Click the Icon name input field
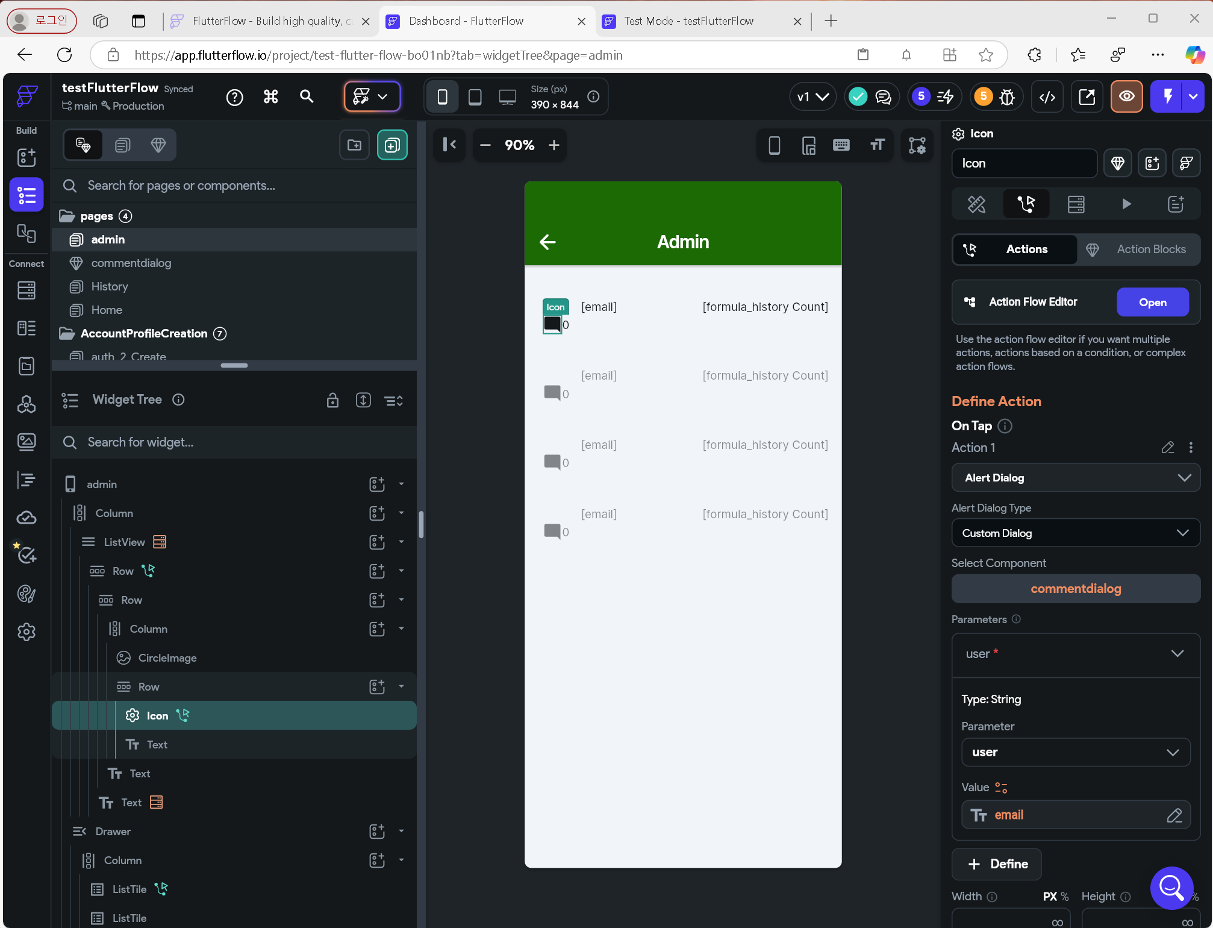The width and height of the screenshot is (1213, 928). (x=1024, y=163)
